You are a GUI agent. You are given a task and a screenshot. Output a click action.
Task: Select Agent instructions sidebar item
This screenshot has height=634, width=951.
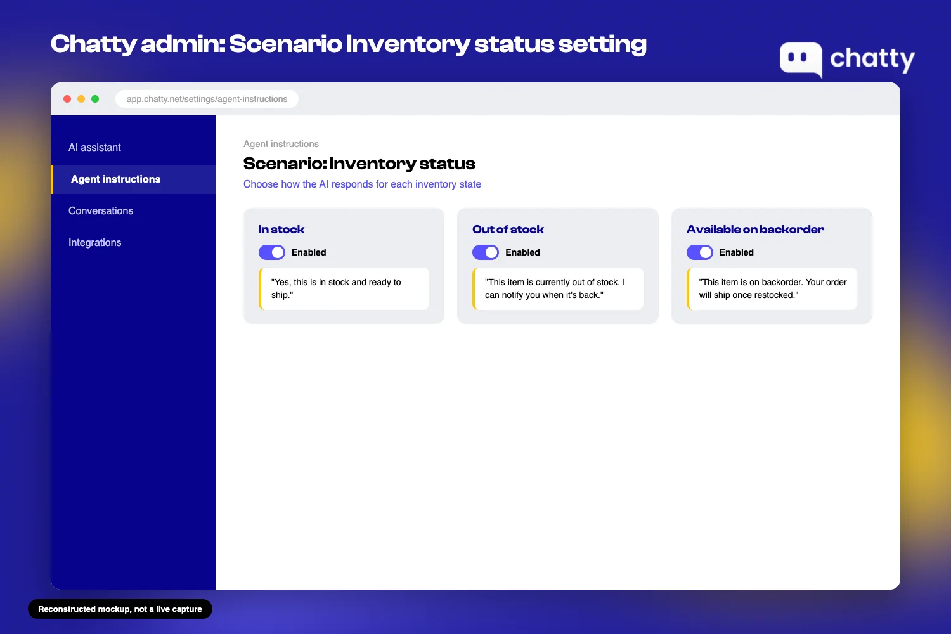click(133, 179)
